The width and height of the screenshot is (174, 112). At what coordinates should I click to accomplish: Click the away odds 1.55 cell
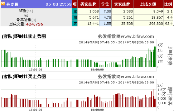coord(105,23)
